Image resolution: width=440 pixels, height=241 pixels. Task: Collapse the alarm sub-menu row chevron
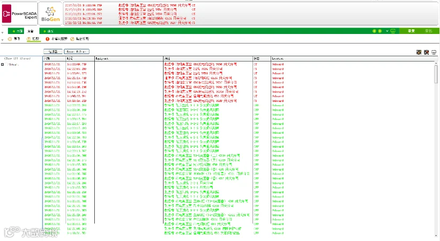[x=3, y=40]
